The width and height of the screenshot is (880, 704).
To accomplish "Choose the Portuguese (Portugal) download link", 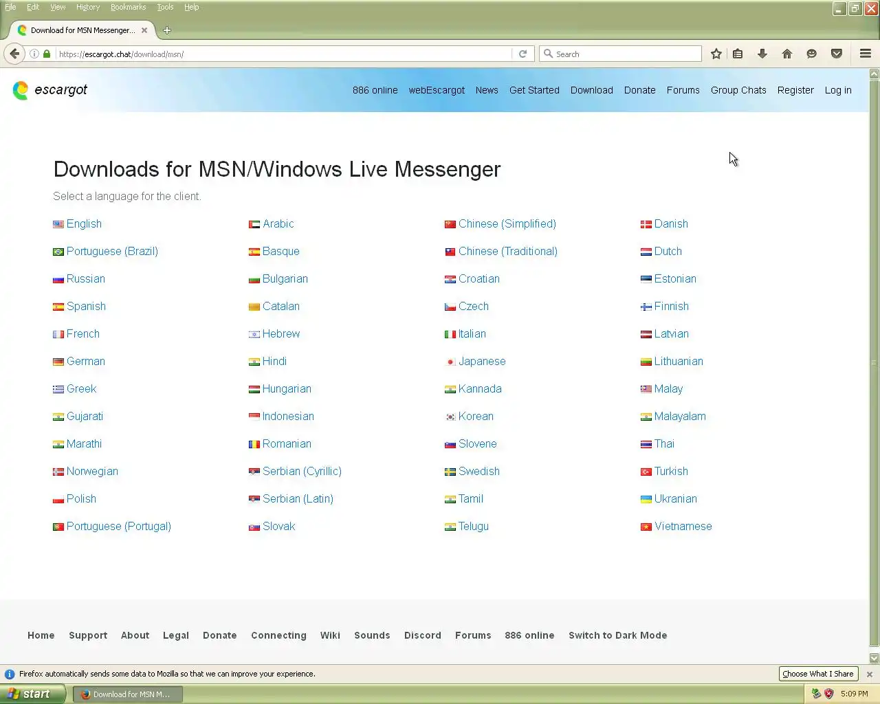I will [119, 527].
